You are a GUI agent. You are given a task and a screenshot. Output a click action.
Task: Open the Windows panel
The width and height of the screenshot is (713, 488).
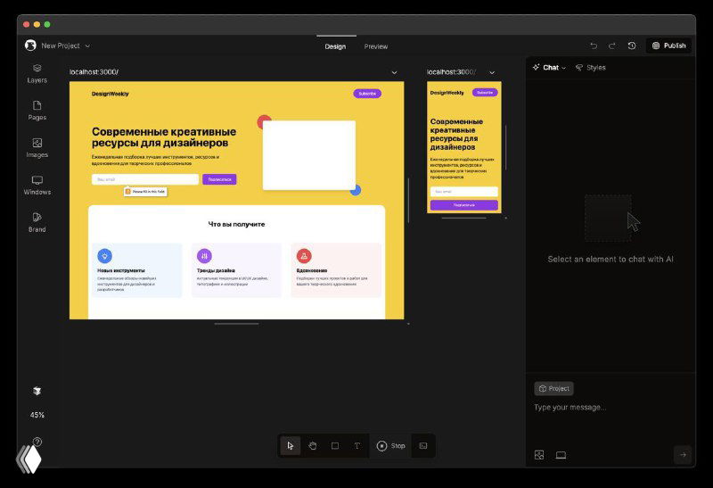click(37, 186)
